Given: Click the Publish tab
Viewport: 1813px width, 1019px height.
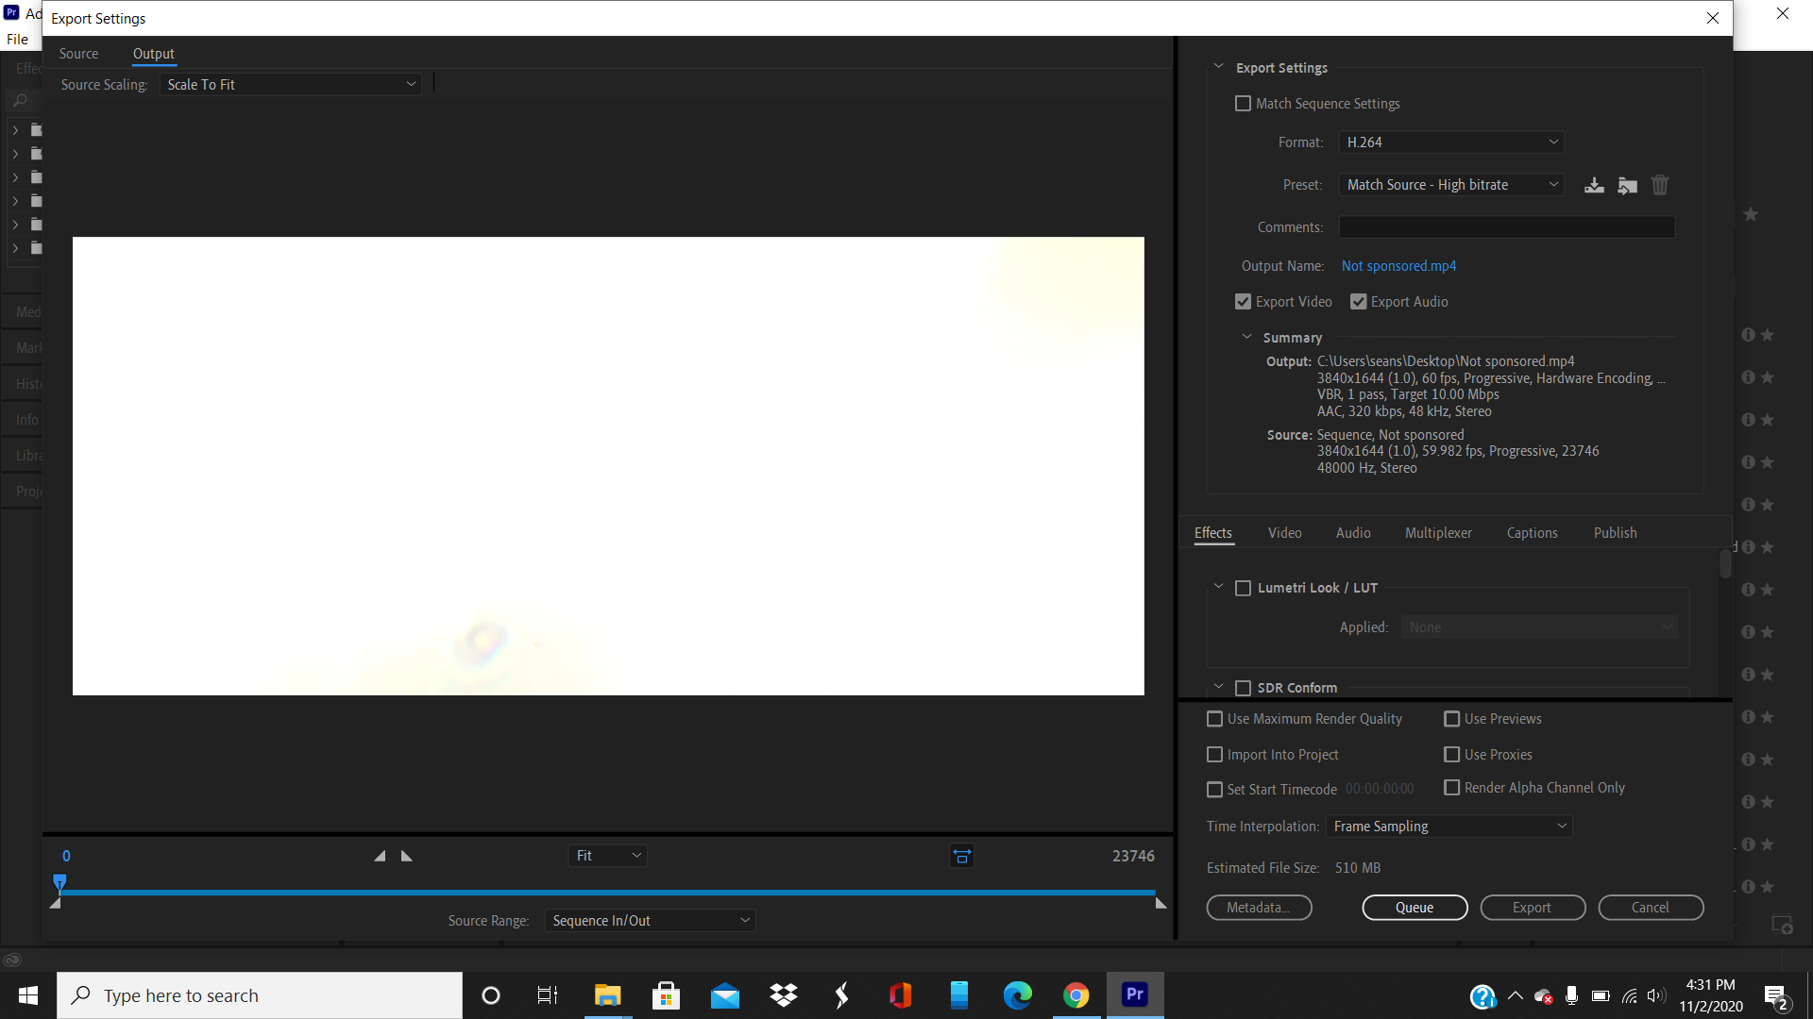Looking at the screenshot, I should (1615, 532).
